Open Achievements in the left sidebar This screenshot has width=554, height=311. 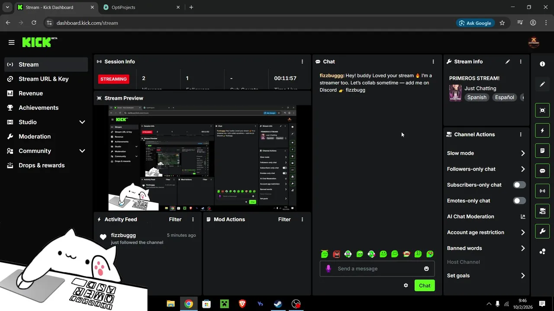point(46,108)
